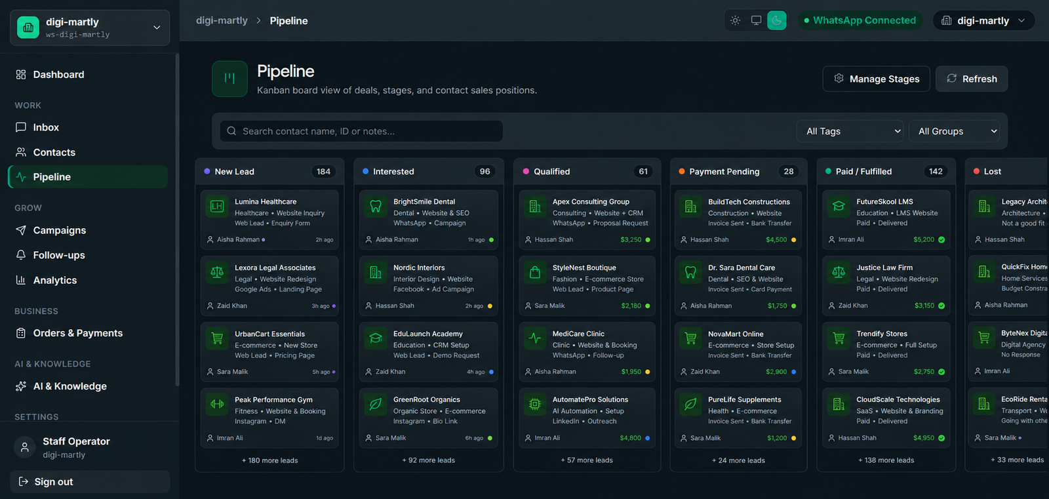This screenshot has width=1049, height=499.
Task: Open Analytics in the sidebar
Action: pyautogui.click(x=88, y=280)
